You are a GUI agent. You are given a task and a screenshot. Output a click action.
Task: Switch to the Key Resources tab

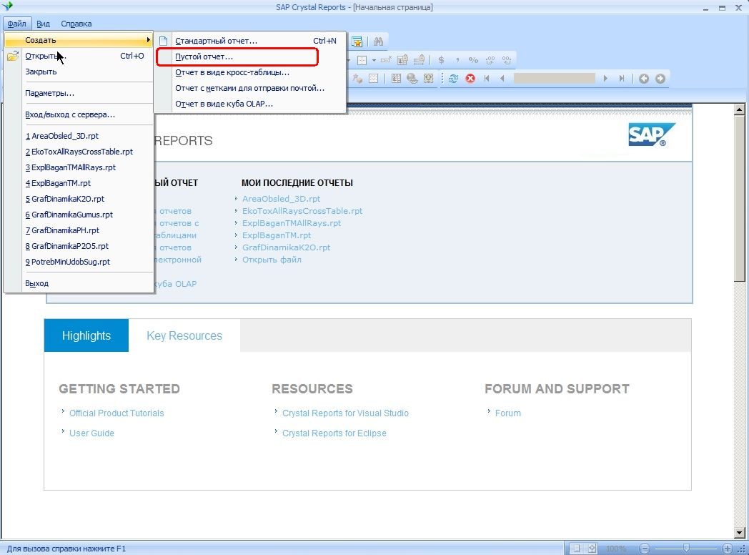(184, 335)
